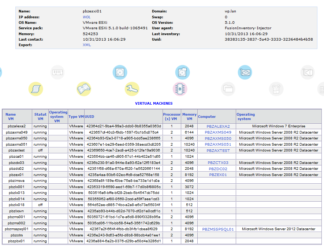Open the PBZAXMS051 computer link

coord(218,145)
